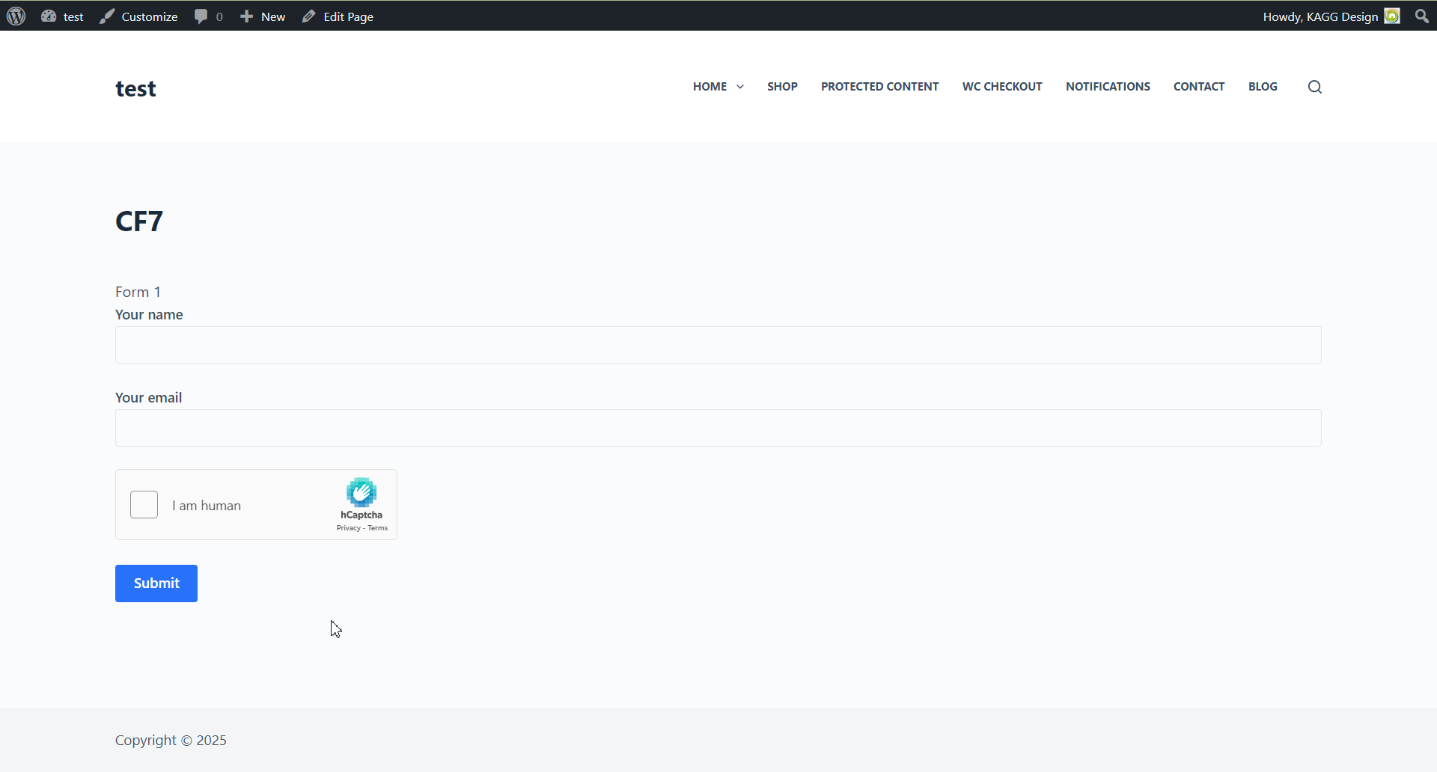Check the "I am human" checkbox
Viewport: 1437px width, 772px height.
pyautogui.click(x=144, y=505)
